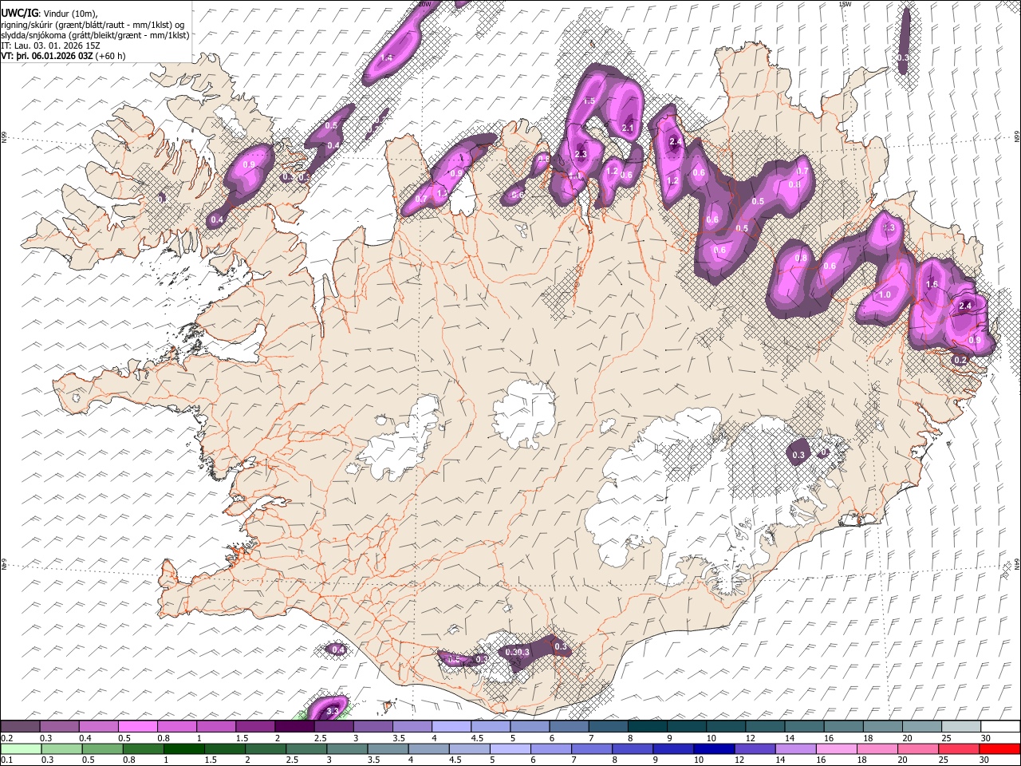
Task: Click the 1.5 value above the 2.3 cell
Action: pyautogui.click(x=589, y=101)
